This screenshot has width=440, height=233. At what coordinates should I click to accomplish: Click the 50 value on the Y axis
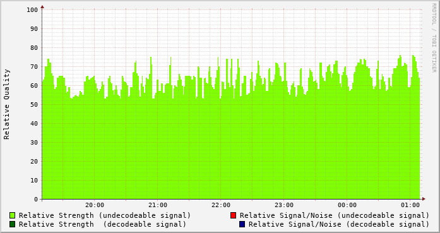[x=34, y=105]
